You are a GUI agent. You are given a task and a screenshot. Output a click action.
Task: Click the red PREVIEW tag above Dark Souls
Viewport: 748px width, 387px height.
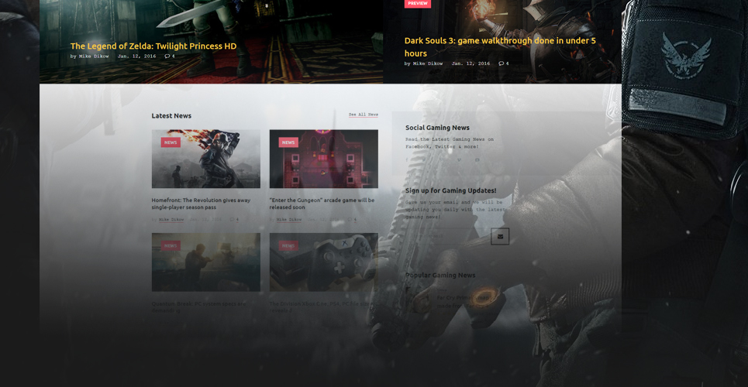point(418,3)
